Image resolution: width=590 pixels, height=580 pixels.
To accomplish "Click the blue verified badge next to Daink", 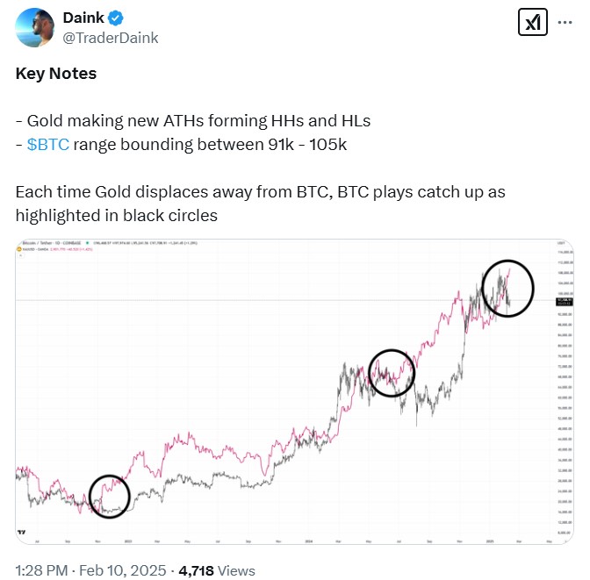I will point(116,18).
